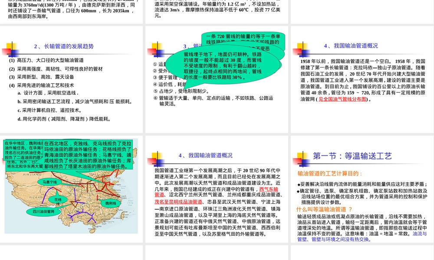Open the 第一节：等温输送工艺 slide

[x=362, y=189]
